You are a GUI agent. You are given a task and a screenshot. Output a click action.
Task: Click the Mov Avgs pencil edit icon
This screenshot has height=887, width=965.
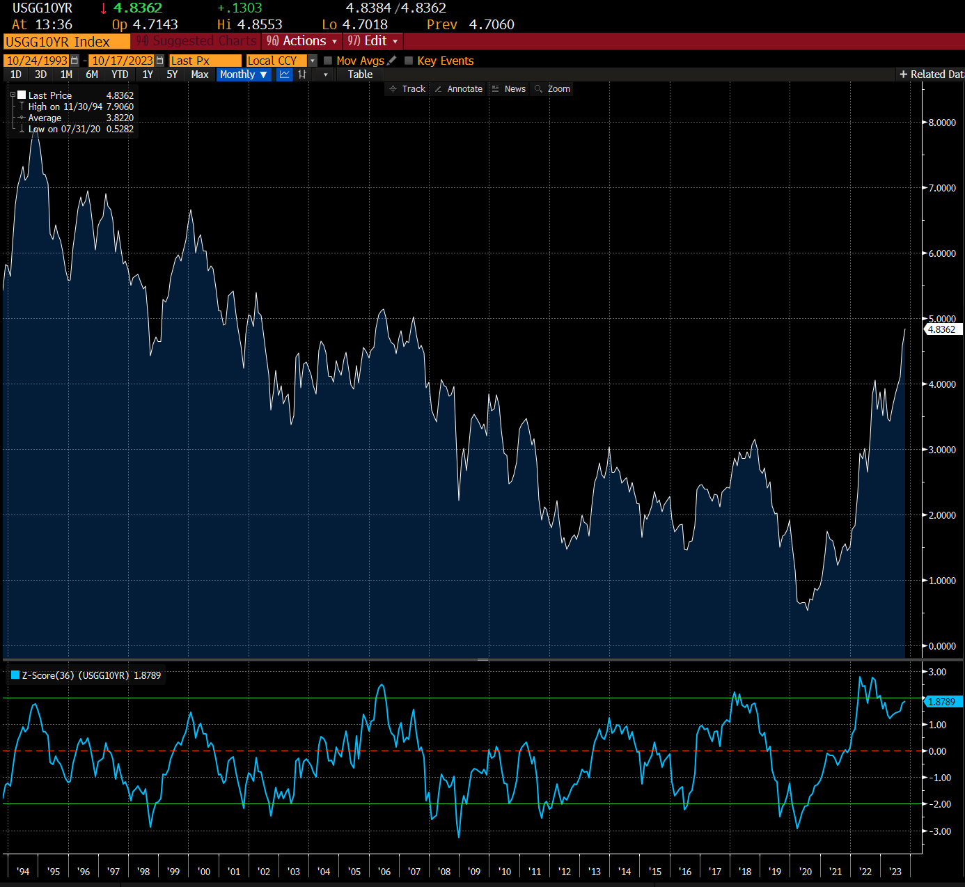(x=392, y=61)
